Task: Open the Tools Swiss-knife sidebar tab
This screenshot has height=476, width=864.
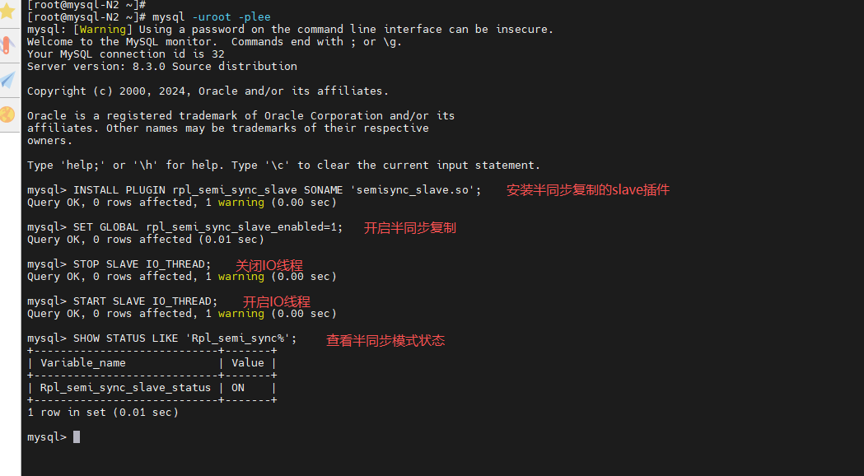Action: pyautogui.click(x=7, y=45)
